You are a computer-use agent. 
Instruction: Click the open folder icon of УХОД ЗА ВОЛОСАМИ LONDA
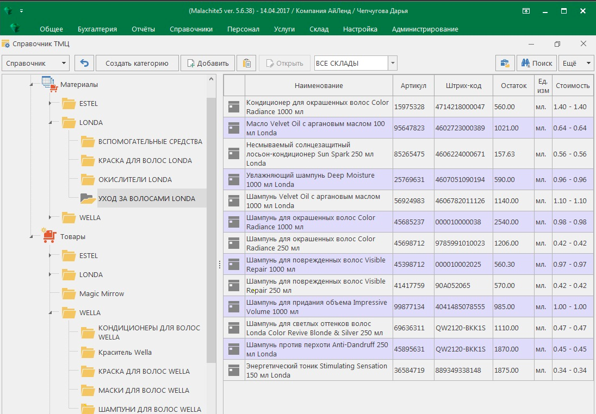coord(88,198)
